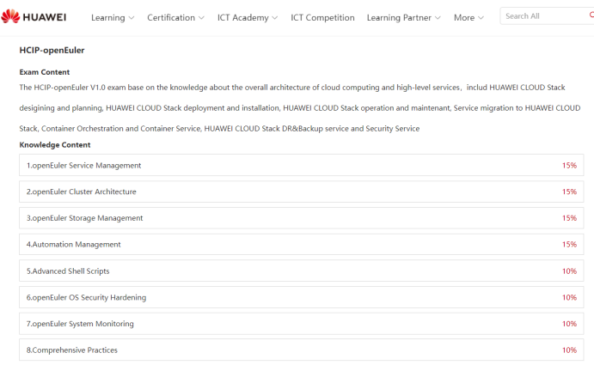The image size is (594, 365).
Task: Open the ICT Academy dropdown
Action: 248,17
